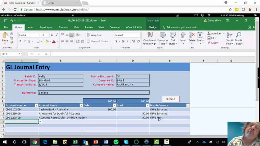Open Dist Reference column filter dropdown
260x146 pixels.
coord(188,105)
